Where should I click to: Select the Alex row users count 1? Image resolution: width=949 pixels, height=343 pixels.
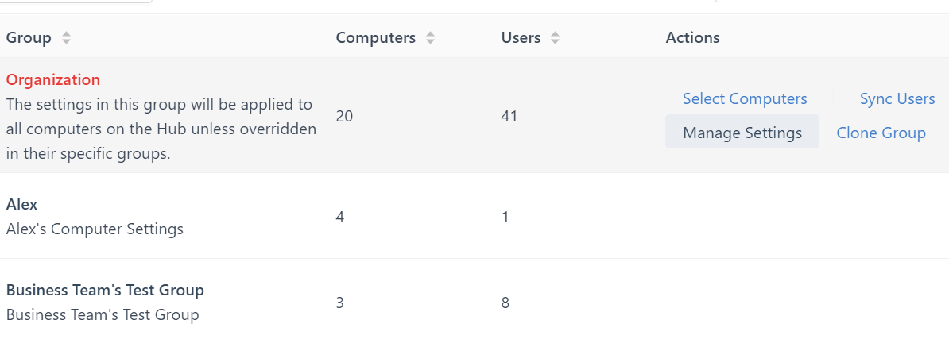pyautogui.click(x=505, y=217)
